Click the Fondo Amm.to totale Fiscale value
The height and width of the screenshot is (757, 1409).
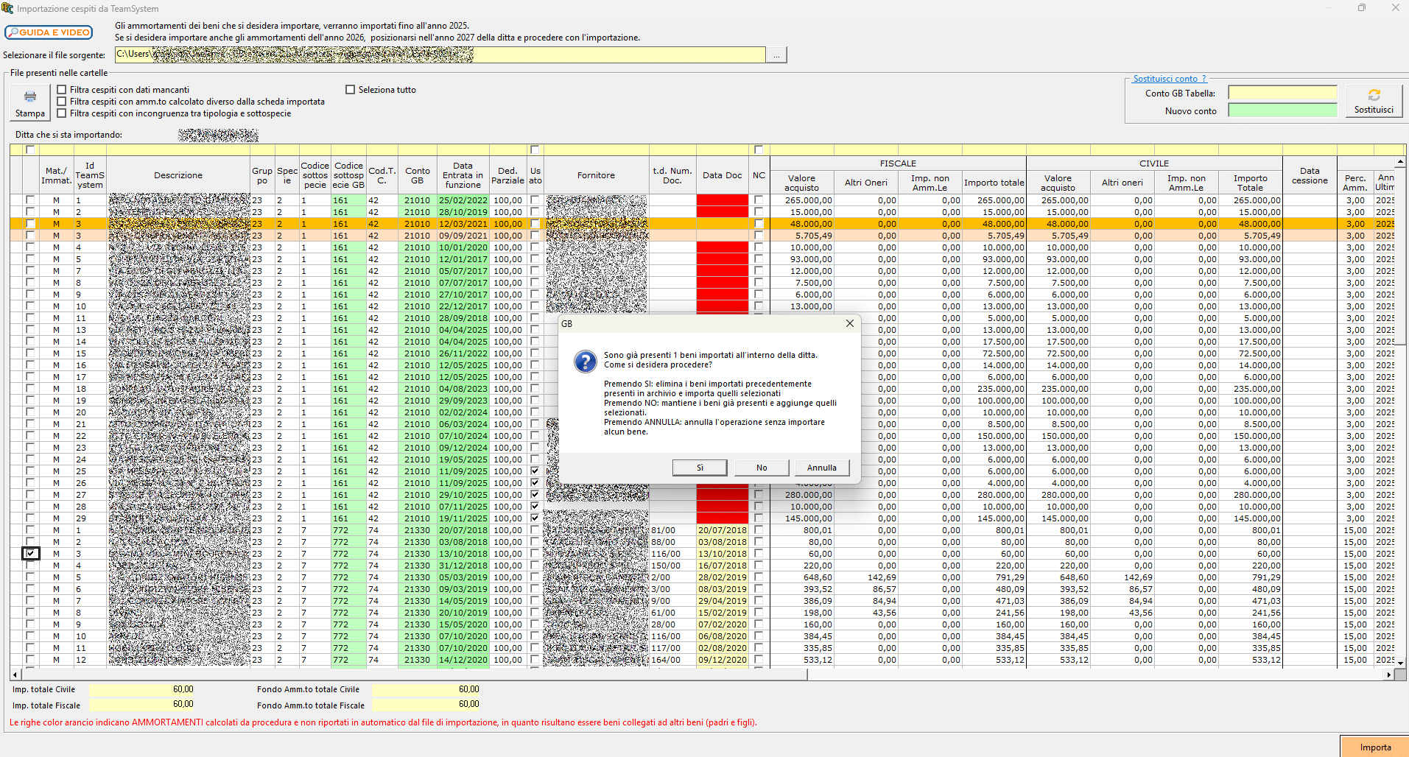pyautogui.click(x=426, y=705)
